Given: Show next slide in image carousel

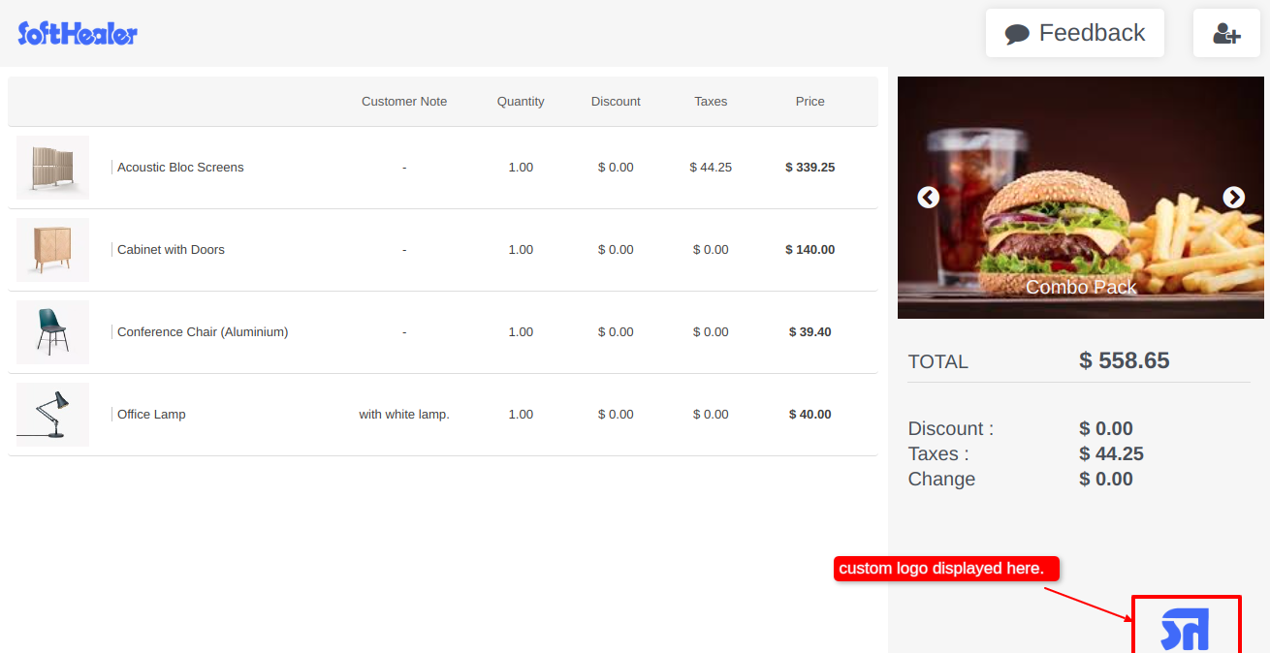Looking at the screenshot, I should pyautogui.click(x=1233, y=198).
